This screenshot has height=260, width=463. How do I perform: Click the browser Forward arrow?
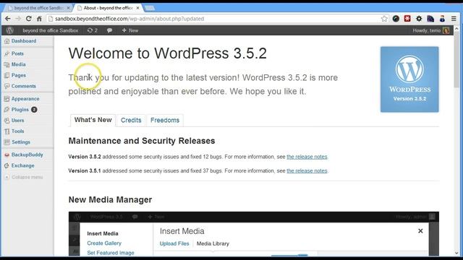[18, 19]
